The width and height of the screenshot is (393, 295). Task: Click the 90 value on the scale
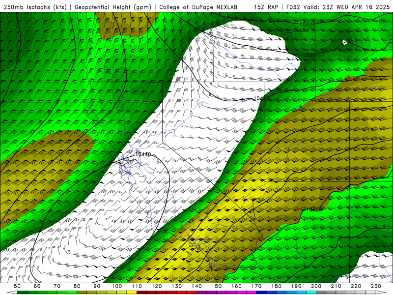97,286
